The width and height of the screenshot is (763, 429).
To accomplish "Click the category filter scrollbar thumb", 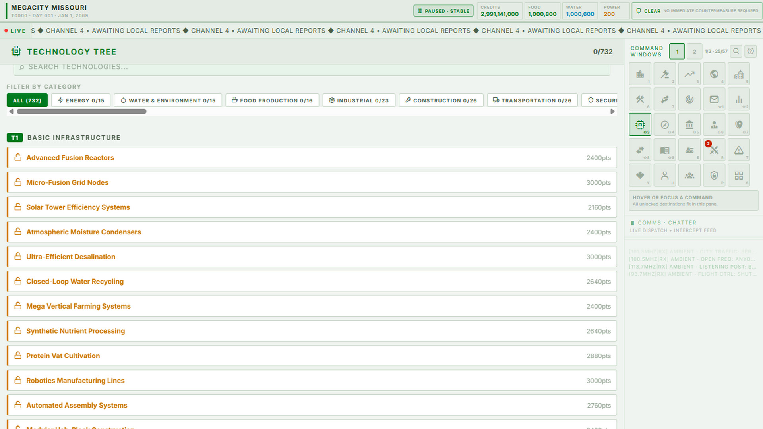I will pyautogui.click(x=81, y=112).
